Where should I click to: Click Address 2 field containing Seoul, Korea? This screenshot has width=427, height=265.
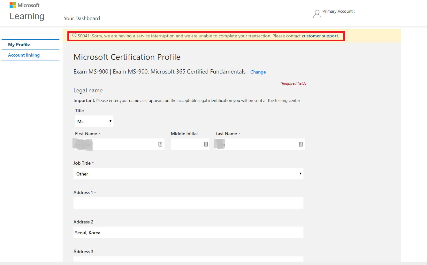[x=188, y=232]
